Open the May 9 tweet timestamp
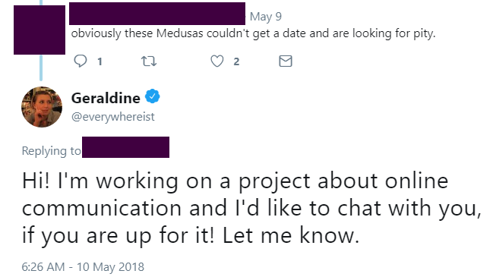The height and width of the screenshot is (277, 493). (x=266, y=17)
